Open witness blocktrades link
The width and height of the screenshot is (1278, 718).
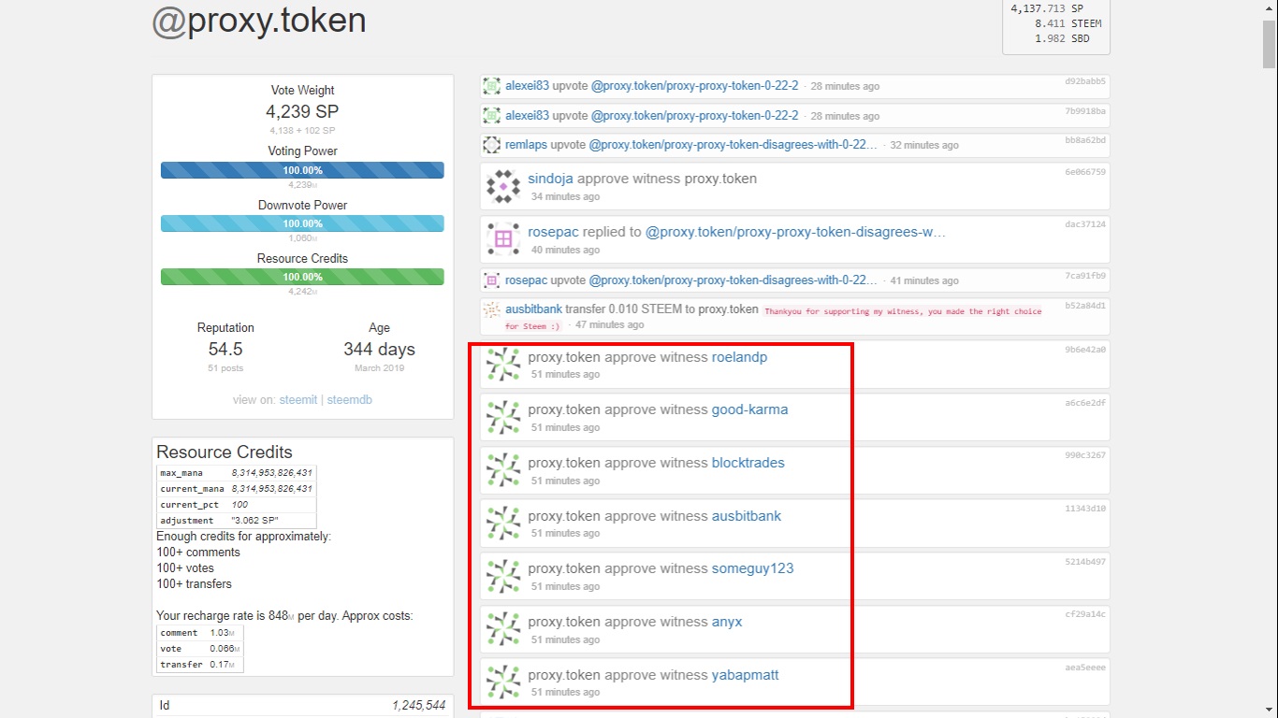click(748, 463)
